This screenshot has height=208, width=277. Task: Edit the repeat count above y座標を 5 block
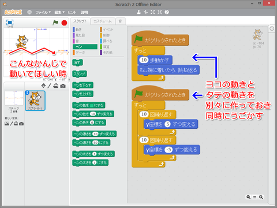click(144, 114)
